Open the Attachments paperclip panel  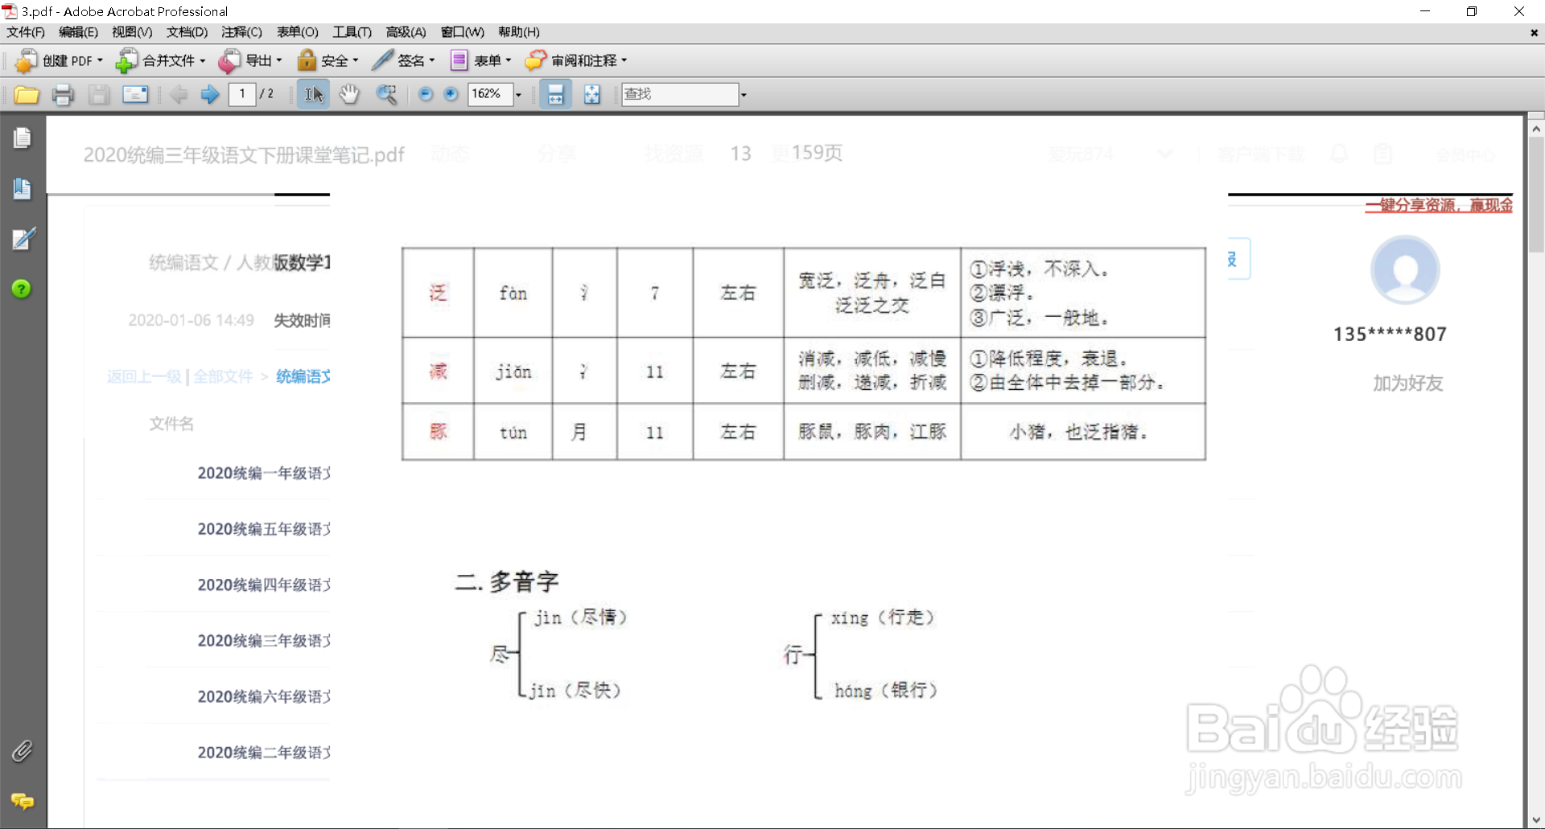pos(22,752)
